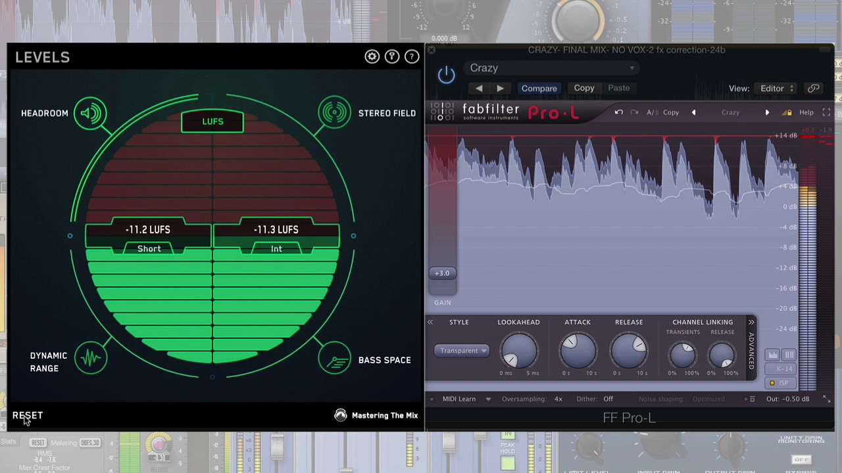
Task: Click the -11.3 LUFS integrated readout
Action: tap(276, 229)
